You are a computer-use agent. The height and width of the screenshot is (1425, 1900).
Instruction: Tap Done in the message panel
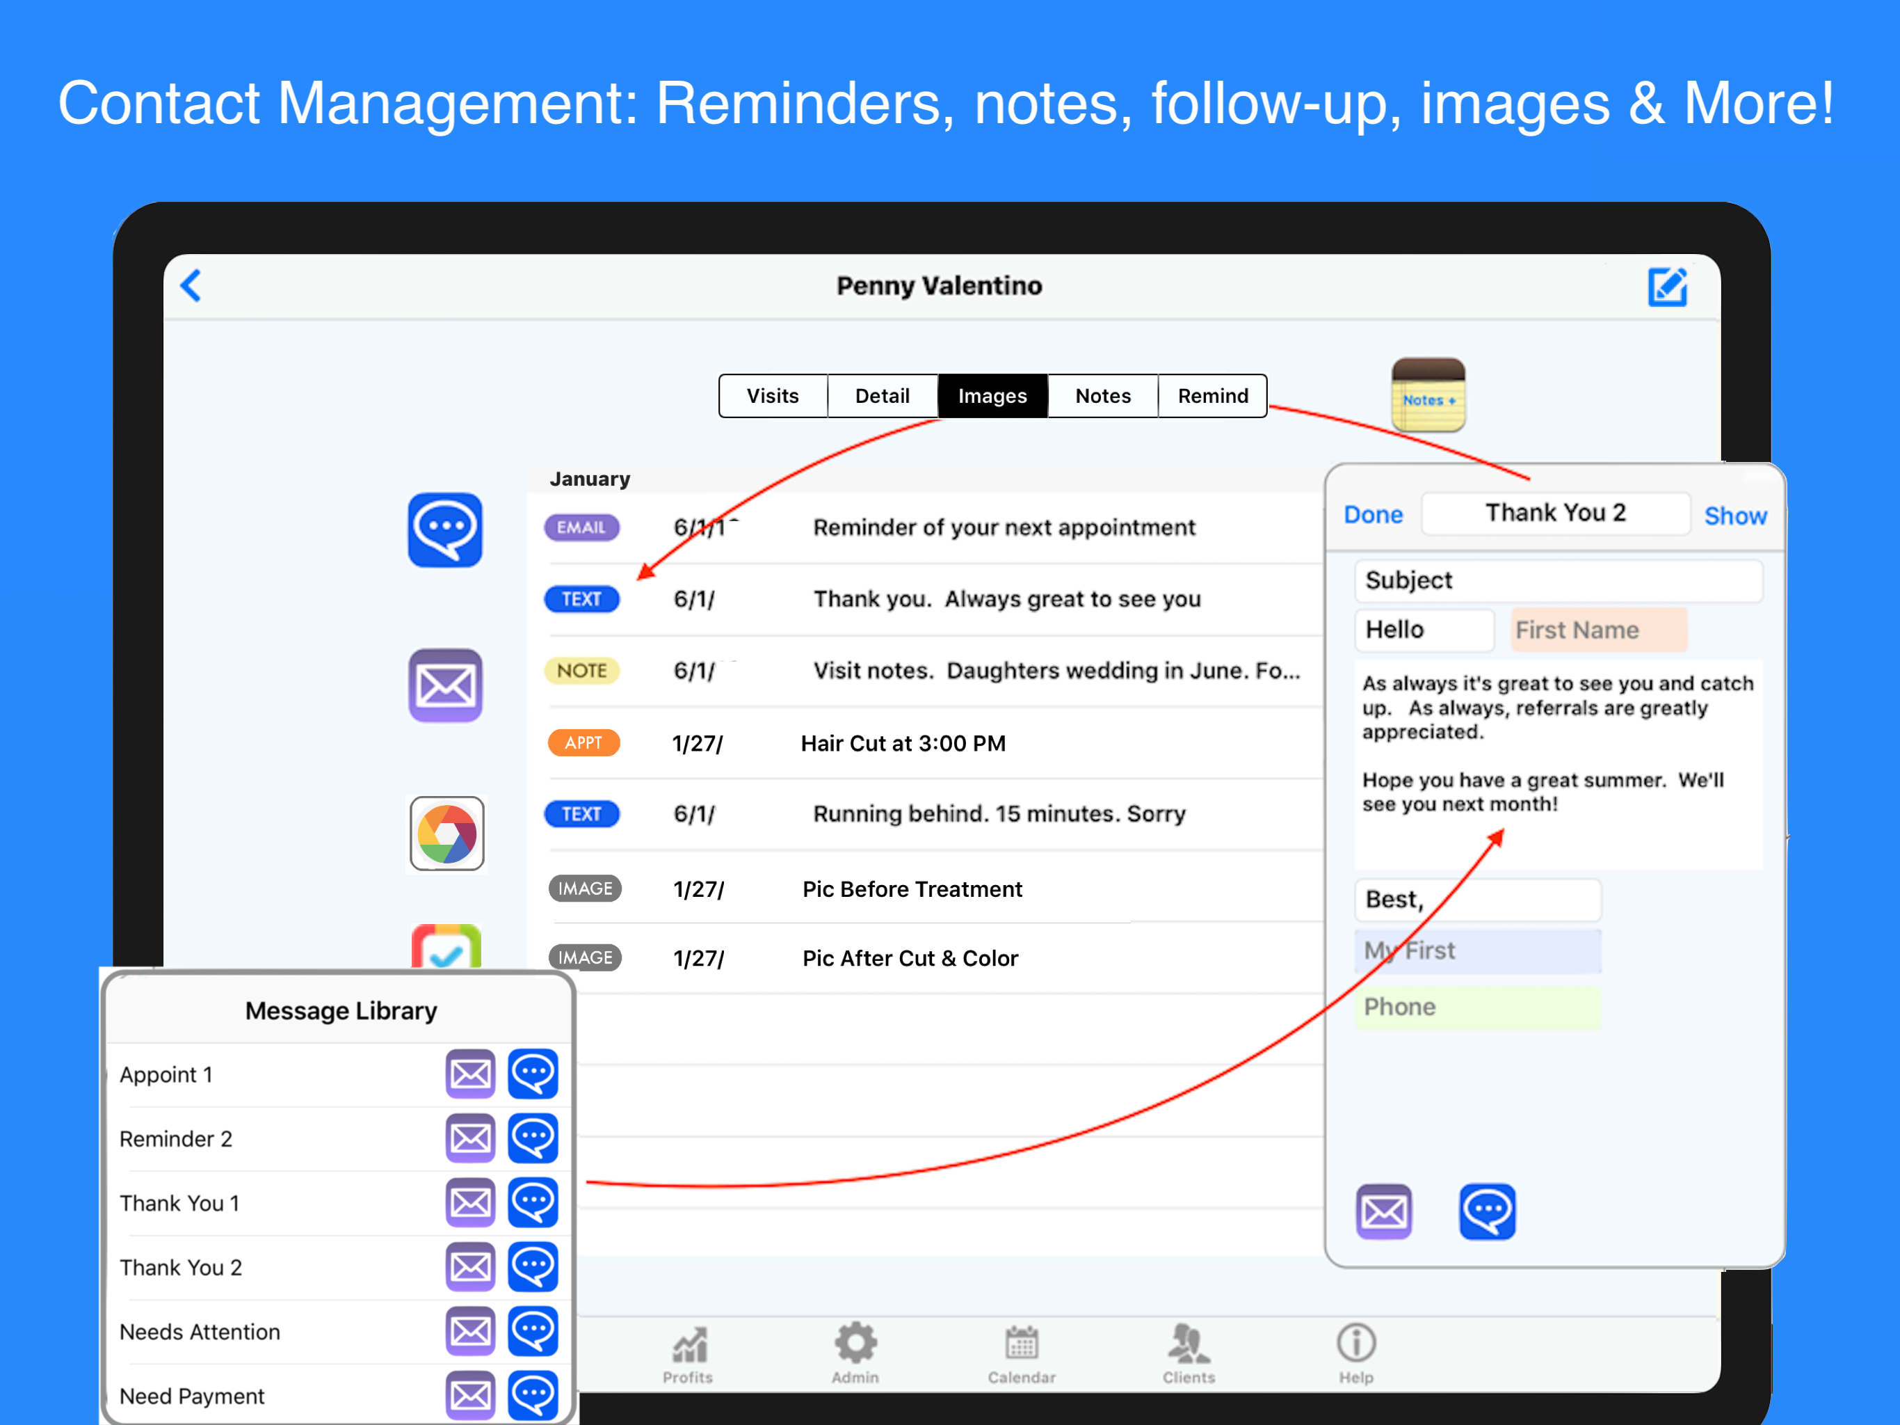pos(1374,514)
